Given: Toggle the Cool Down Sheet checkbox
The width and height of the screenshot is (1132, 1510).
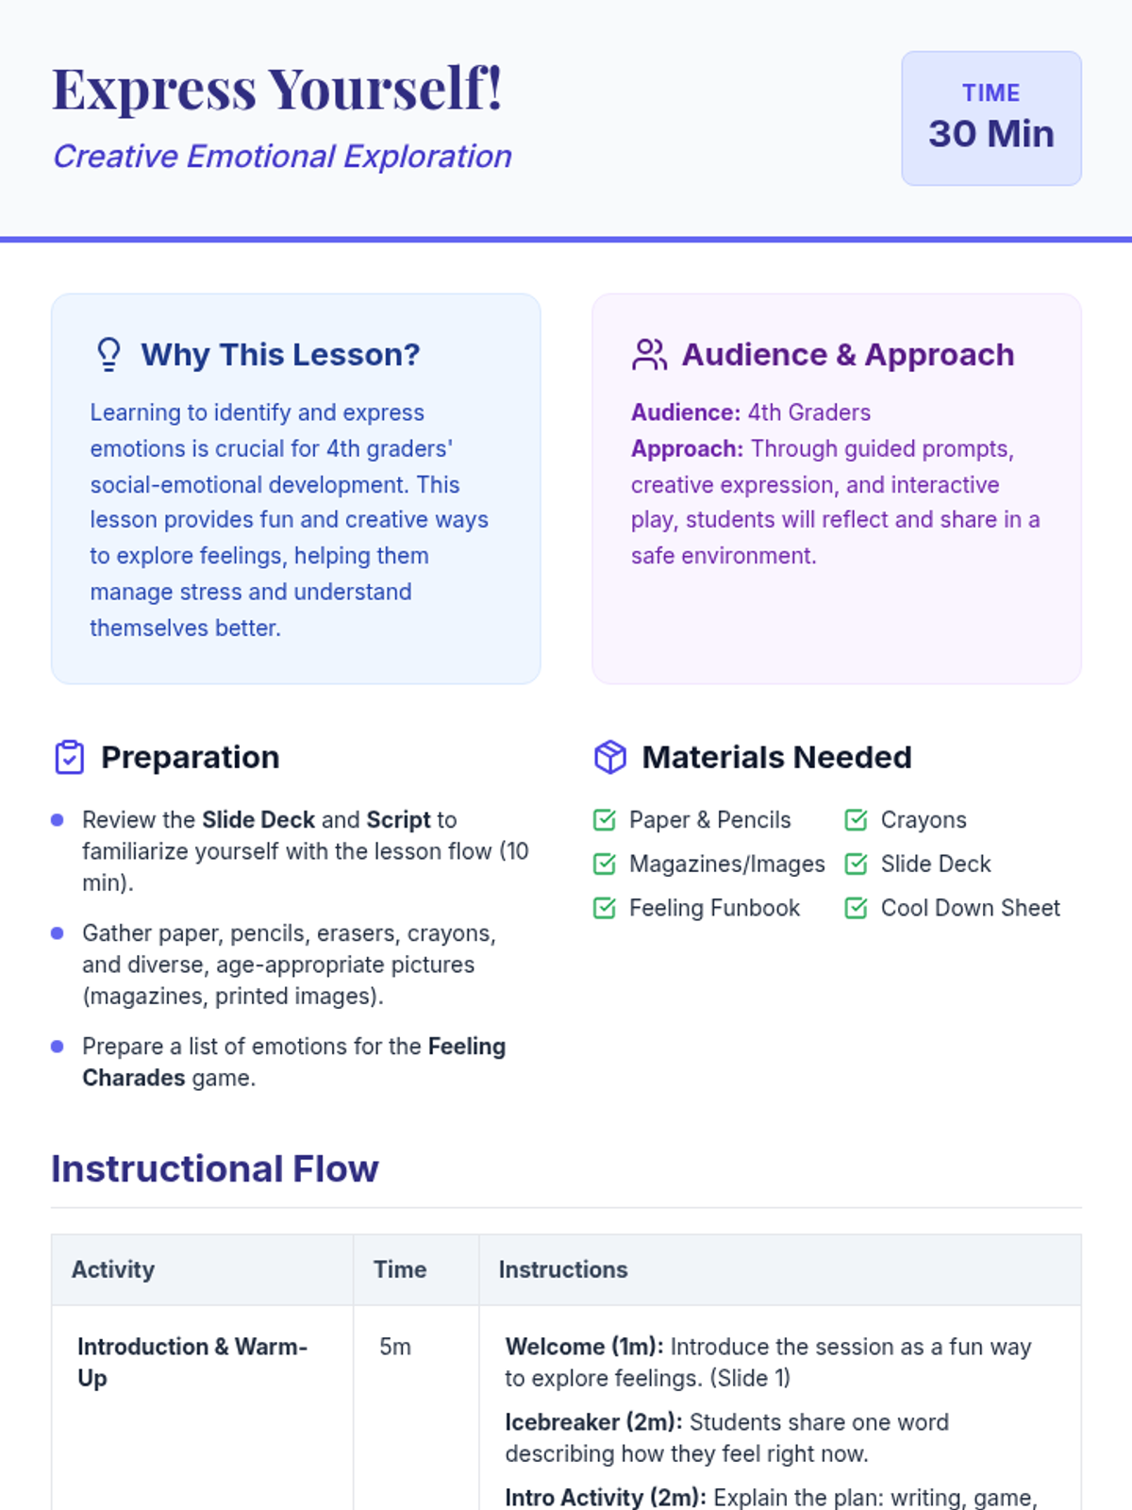Looking at the screenshot, I should point(856,908).
